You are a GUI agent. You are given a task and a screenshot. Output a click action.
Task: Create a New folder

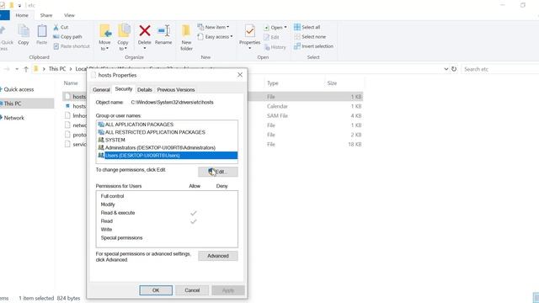[x=186, y=37]
